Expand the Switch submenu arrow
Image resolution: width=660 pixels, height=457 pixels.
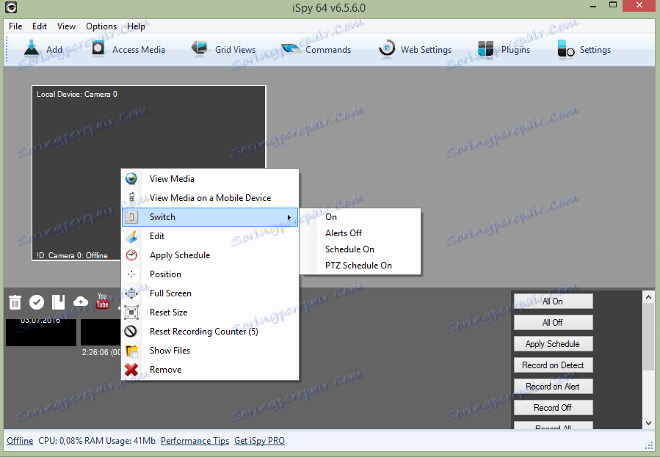point(289,217)
